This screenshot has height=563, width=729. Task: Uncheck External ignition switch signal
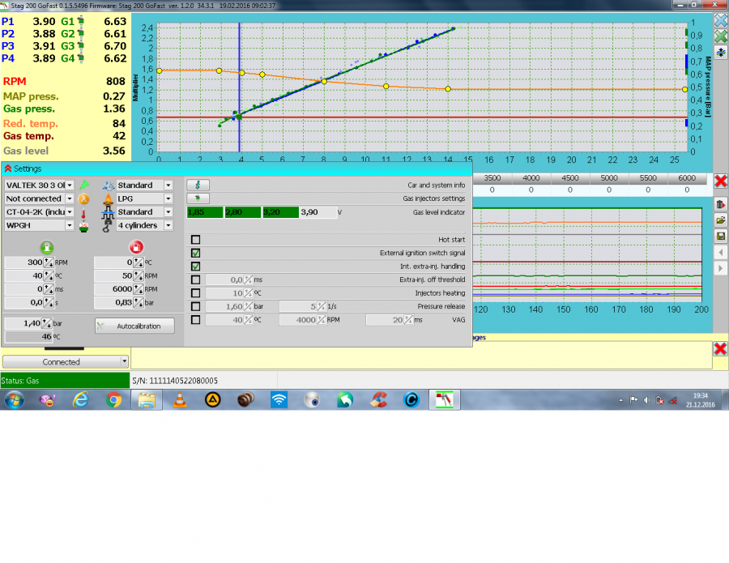point(195,253)
